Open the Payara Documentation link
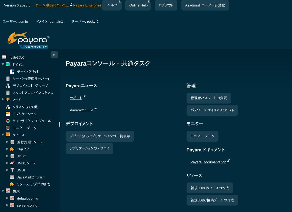Image resolution: width=292 pixels, height=212 pixels. pos(208,162)
